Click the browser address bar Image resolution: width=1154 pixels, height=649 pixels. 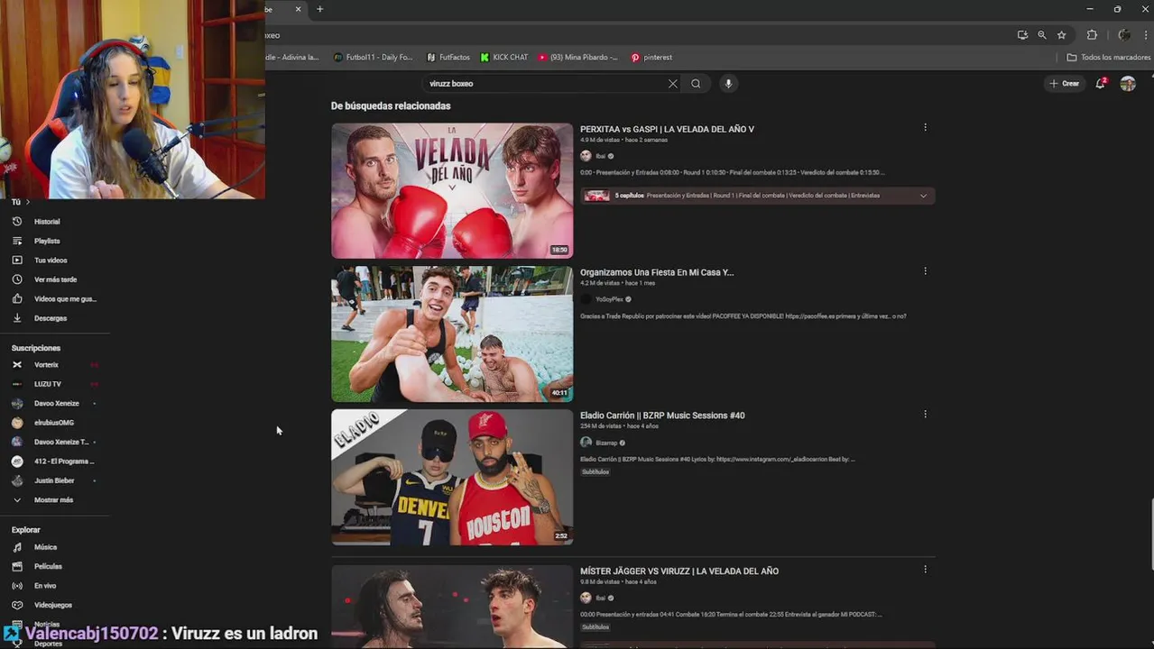pyautogui.click(x=636, y=35)
